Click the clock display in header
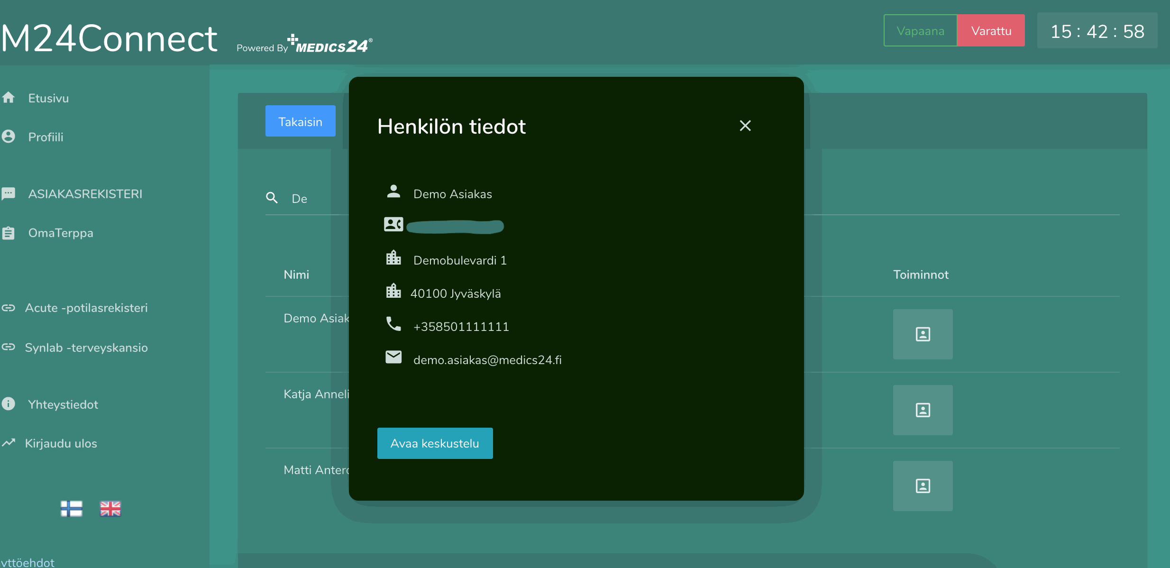This screenshot has width=1170, height=568. click(1097, 31)
